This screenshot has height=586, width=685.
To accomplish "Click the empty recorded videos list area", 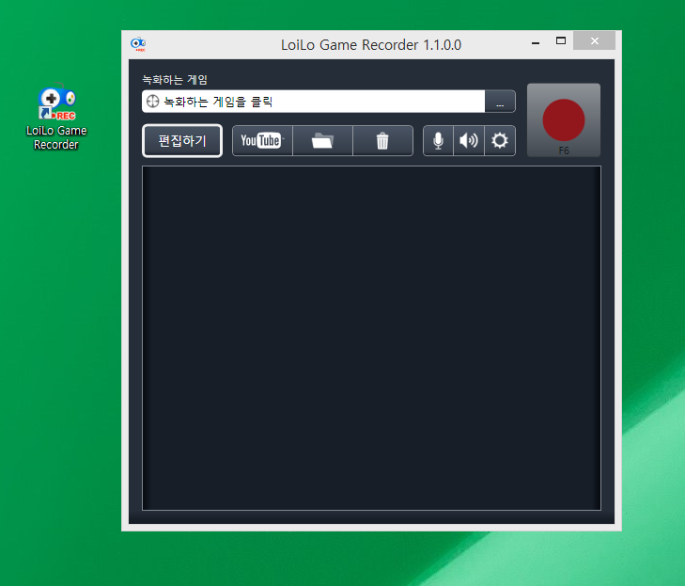I will pos(371,338).
